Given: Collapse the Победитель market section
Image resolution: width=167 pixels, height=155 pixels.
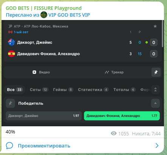Looking at the screenshot, I should click(155, 103).
